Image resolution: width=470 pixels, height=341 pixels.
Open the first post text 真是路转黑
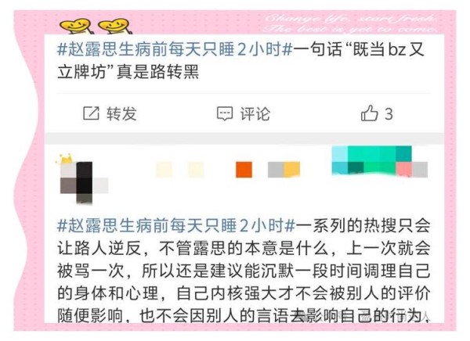pos(157,72)
